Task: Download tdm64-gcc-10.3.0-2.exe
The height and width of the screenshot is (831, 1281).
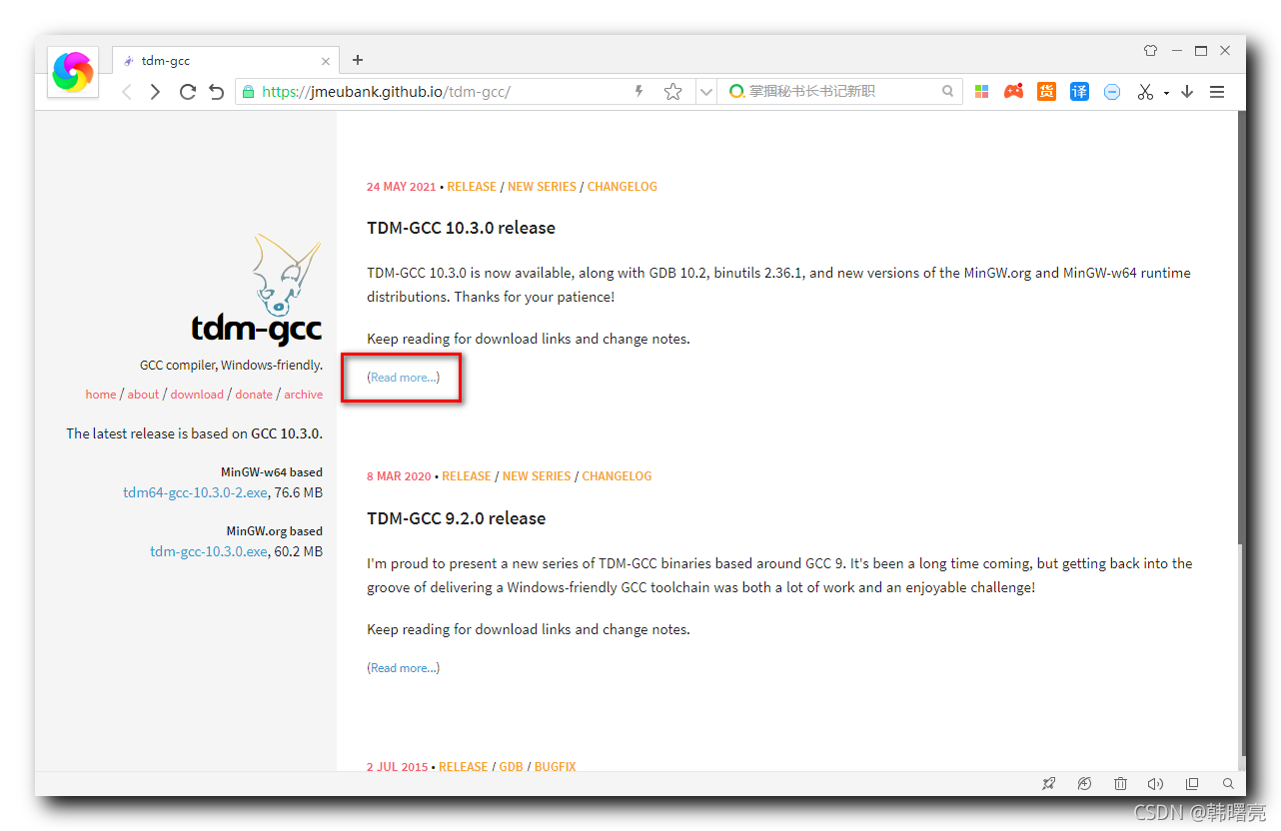Action: (195, 492)
